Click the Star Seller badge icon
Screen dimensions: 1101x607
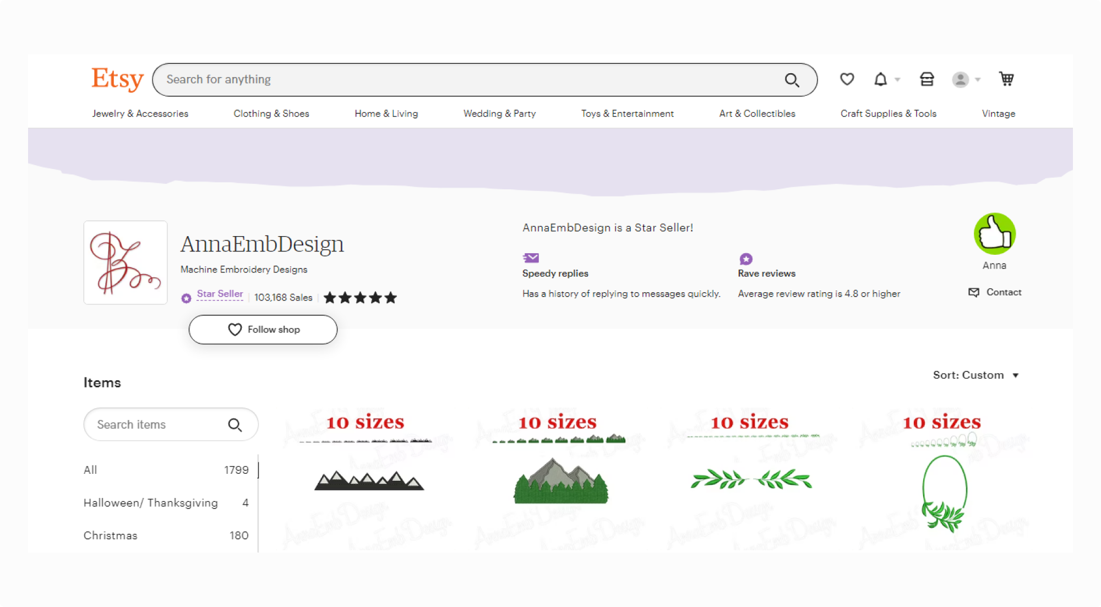click(x=186, y=298)
